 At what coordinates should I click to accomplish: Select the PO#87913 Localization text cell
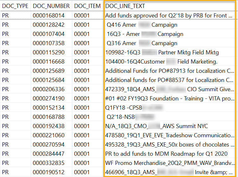pyautogui.click(x=169, y=71)
